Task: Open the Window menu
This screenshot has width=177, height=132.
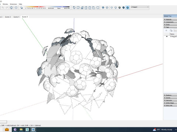Action: point(5,4)
